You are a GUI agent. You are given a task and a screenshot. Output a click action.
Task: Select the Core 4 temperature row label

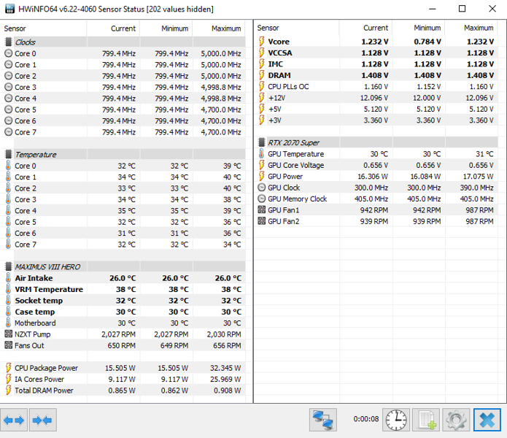click(26, 210)
